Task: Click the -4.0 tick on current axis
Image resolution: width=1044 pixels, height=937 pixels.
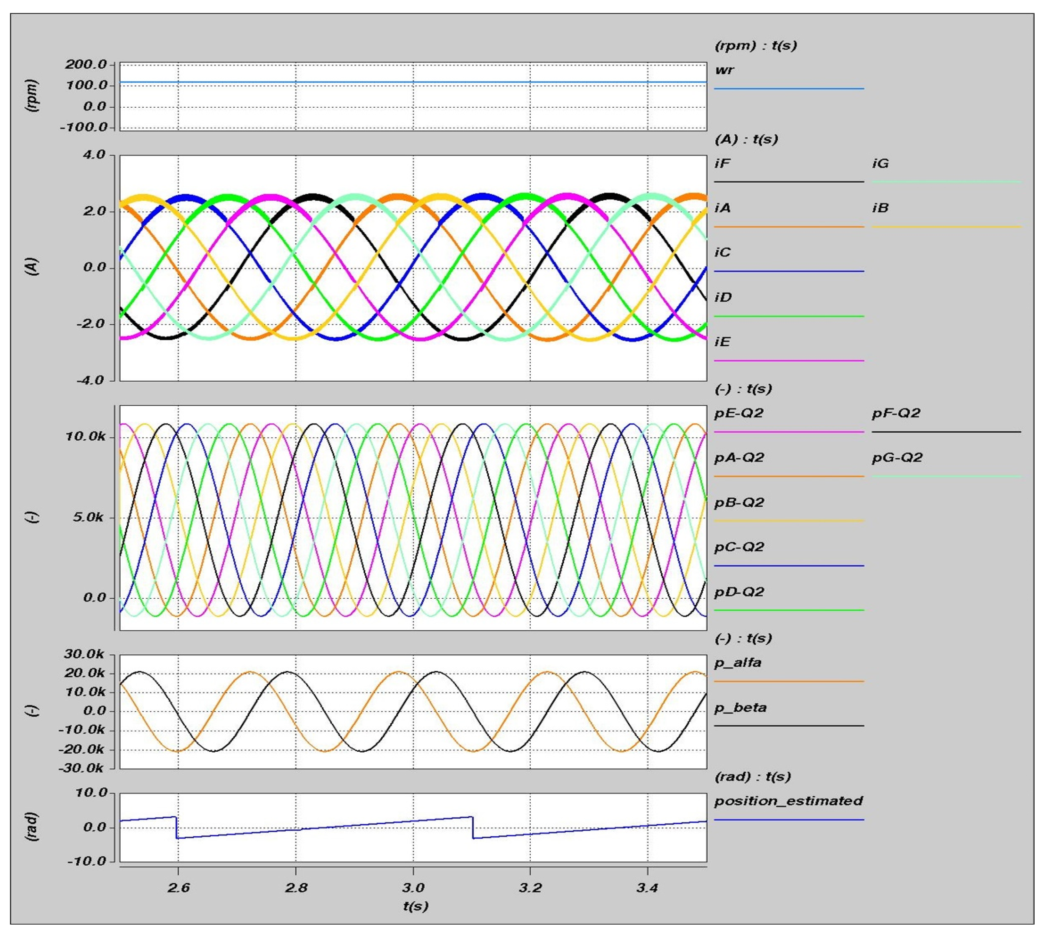Action: [90, 380]
